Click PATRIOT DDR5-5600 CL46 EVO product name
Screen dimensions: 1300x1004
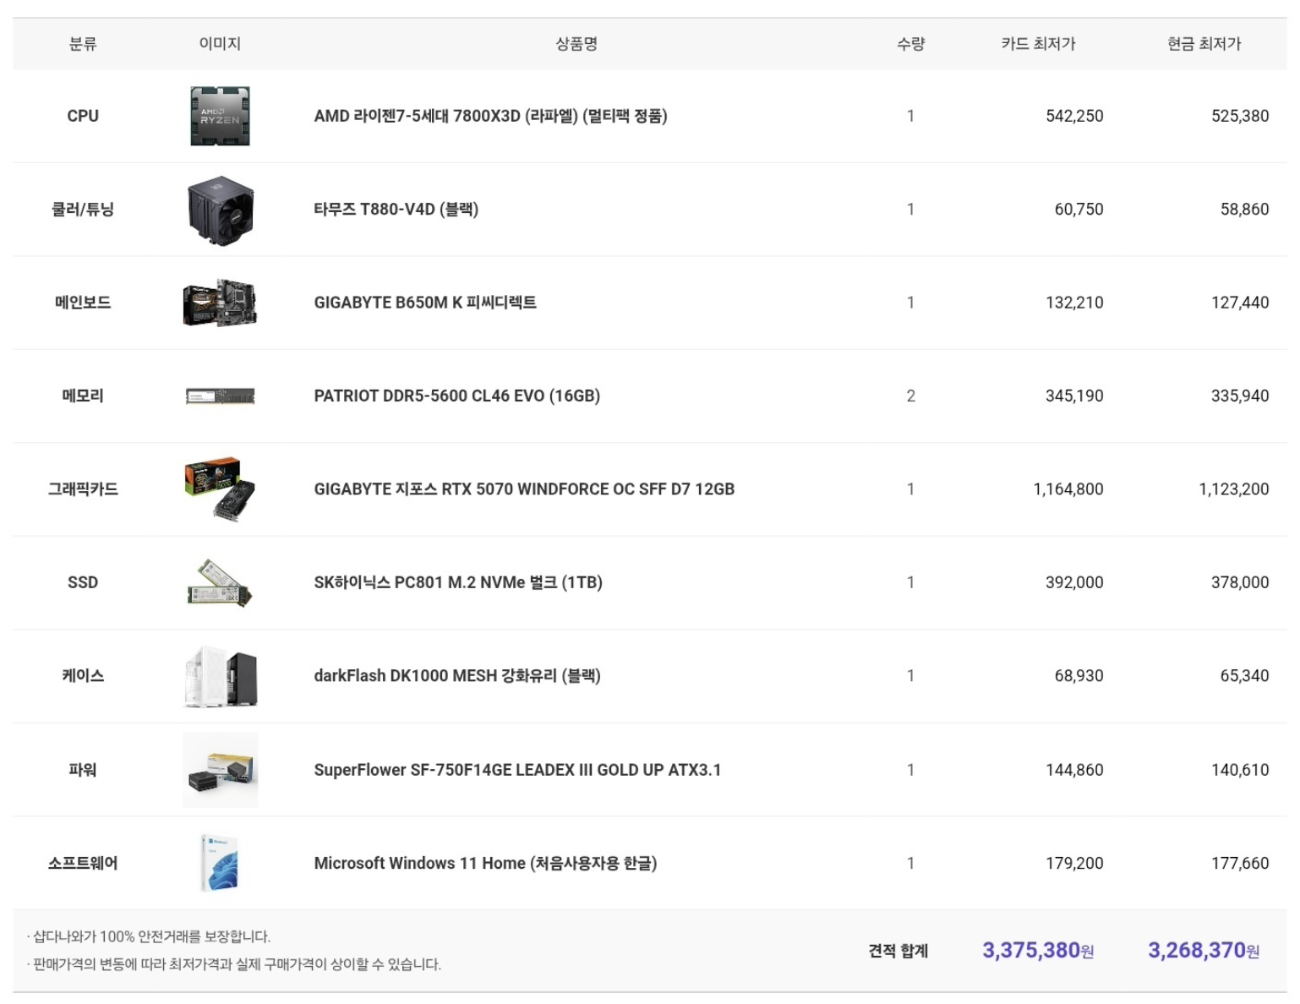tap(456, 396)
